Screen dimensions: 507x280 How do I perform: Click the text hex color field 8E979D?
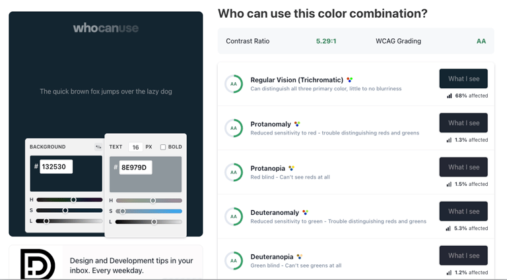tap(135, 167)
